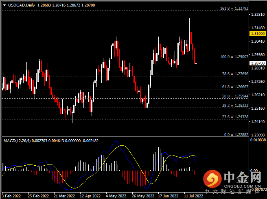Image resolution: width=267 pixels, height=199 pixels.
Task: Select the 38.2 = 1.25222 Fibonacci label
Action: [x=235, y=106]
